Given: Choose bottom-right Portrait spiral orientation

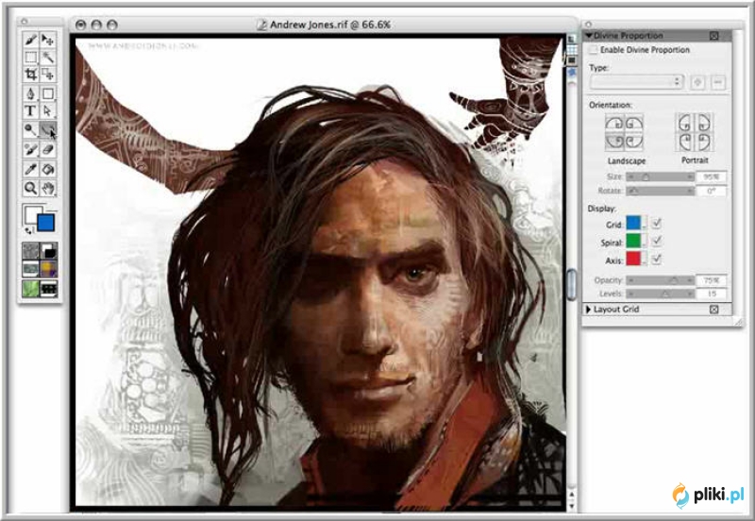Looking at the screenshot, I should pos(703,142).
